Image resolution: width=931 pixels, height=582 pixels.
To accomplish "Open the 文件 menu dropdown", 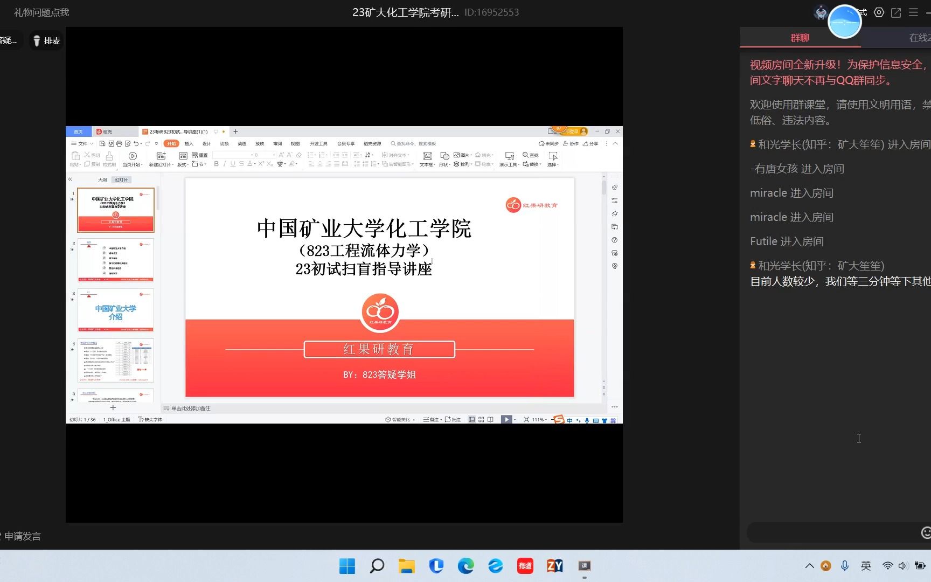I will click(x=82, y=144).
